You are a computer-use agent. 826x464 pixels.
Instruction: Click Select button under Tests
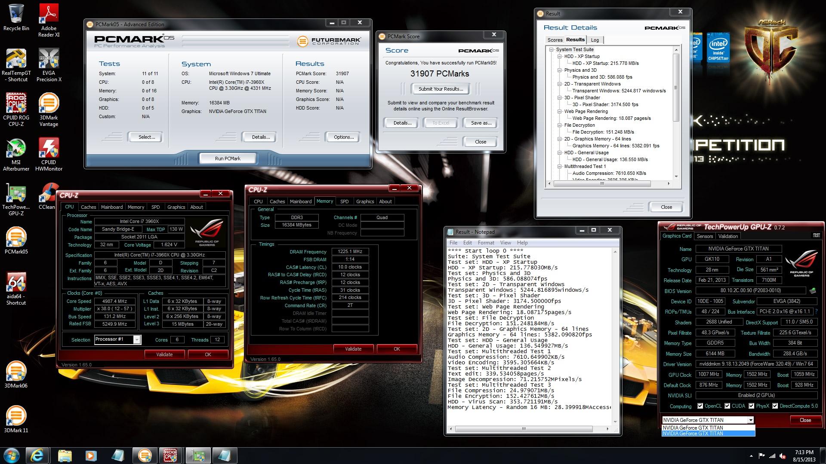[146, 137]
